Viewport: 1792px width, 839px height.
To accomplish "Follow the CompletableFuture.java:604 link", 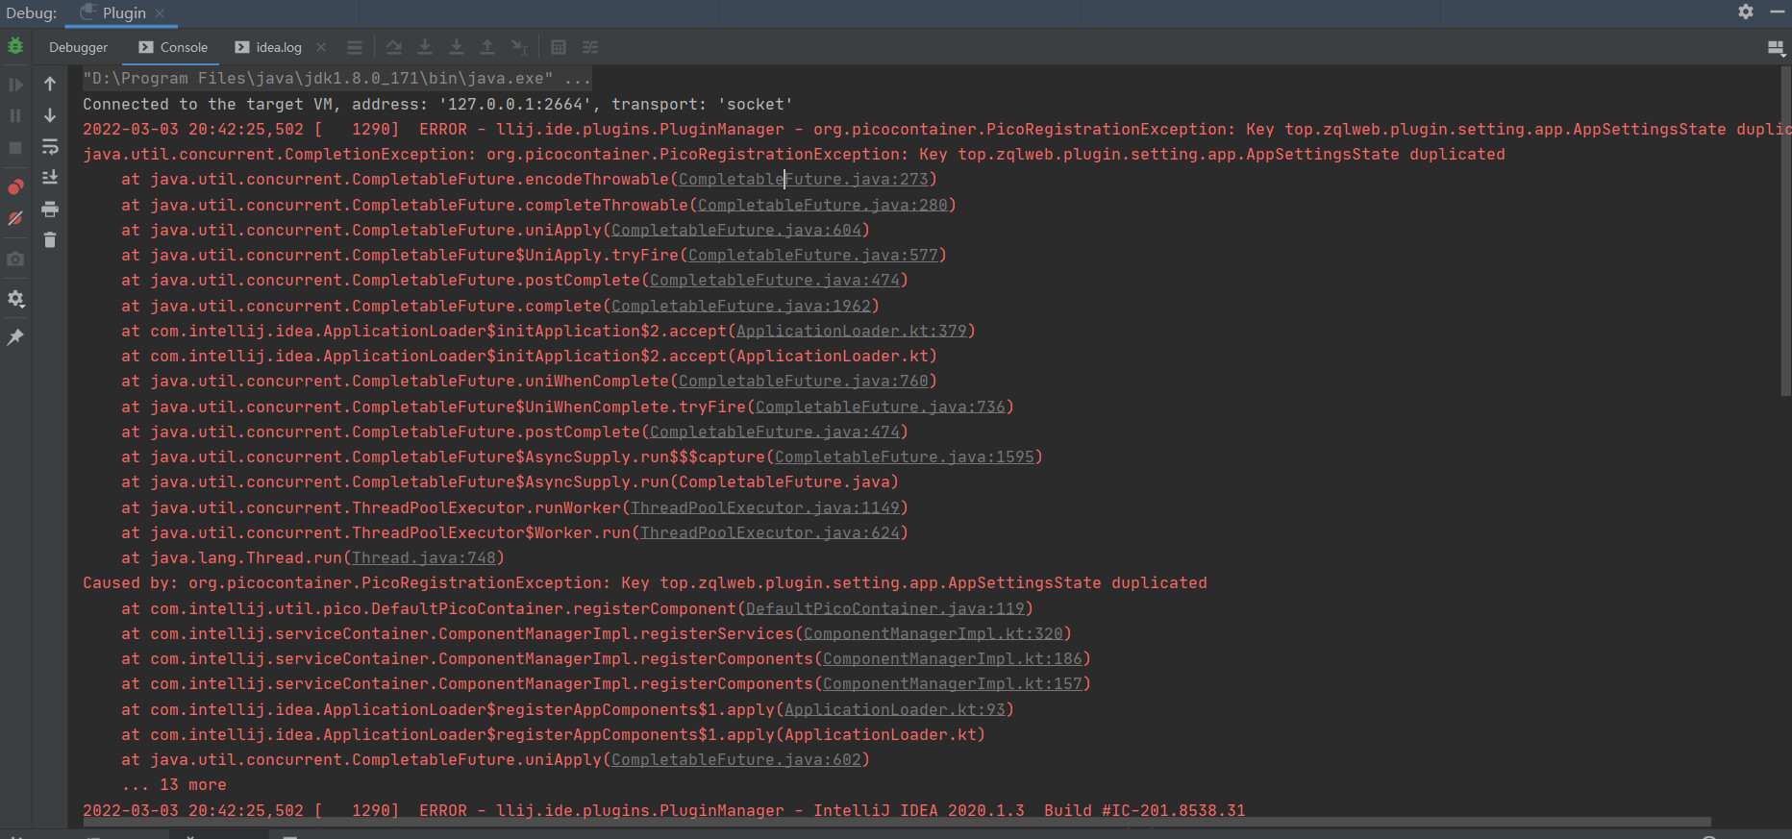I will [x=736, y=230].
